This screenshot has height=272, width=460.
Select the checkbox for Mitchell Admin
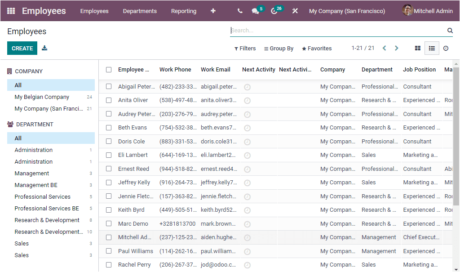[108, 237]
